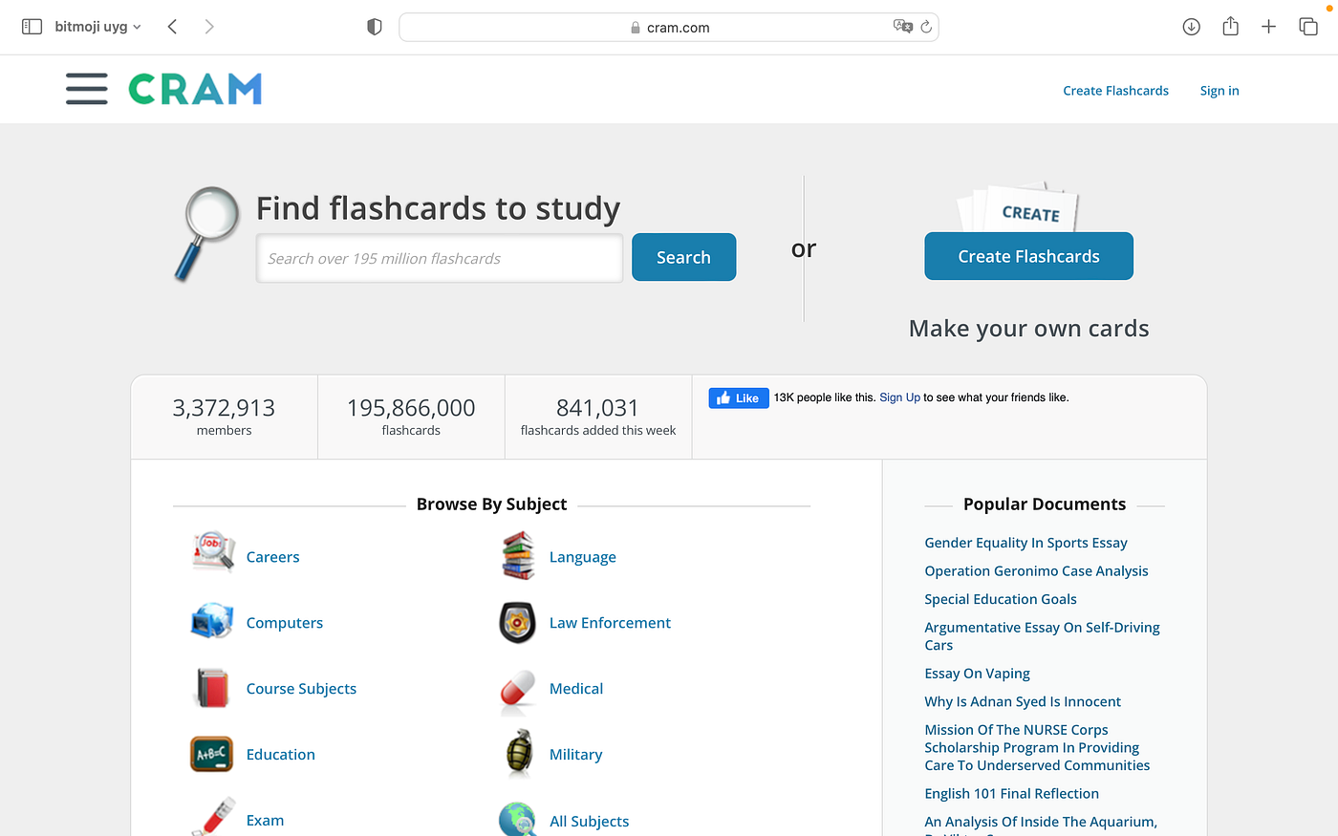
Task: Toggle the Safari sidebar
Action: click(x=32, y=27)
